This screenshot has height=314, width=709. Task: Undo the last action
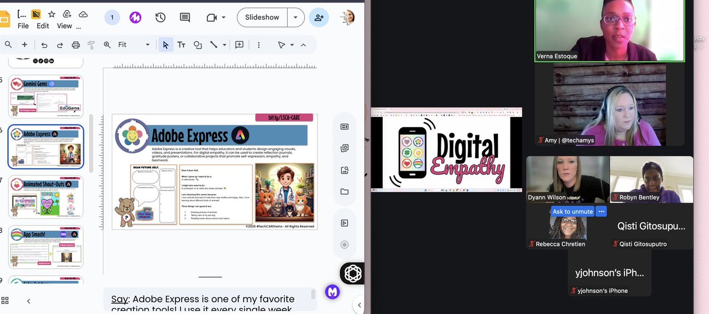click(44, 45)
